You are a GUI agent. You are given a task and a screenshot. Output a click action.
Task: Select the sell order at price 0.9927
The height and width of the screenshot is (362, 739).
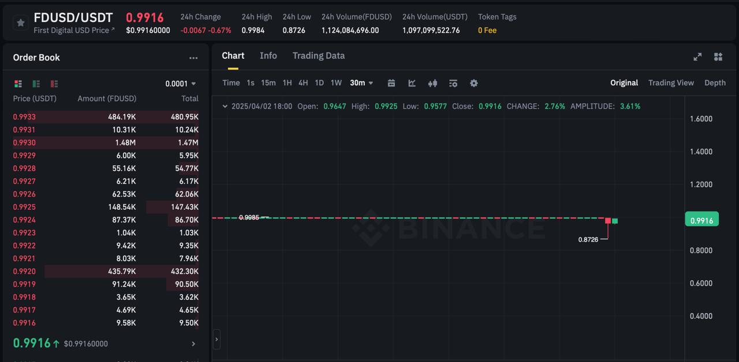[x=106, y=181]
